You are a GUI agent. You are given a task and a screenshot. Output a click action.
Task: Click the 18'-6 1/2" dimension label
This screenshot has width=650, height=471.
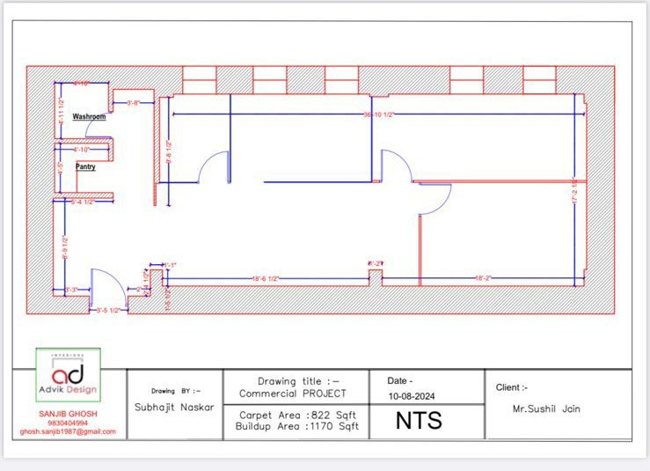pyautogui.click(x=265, y=279)
